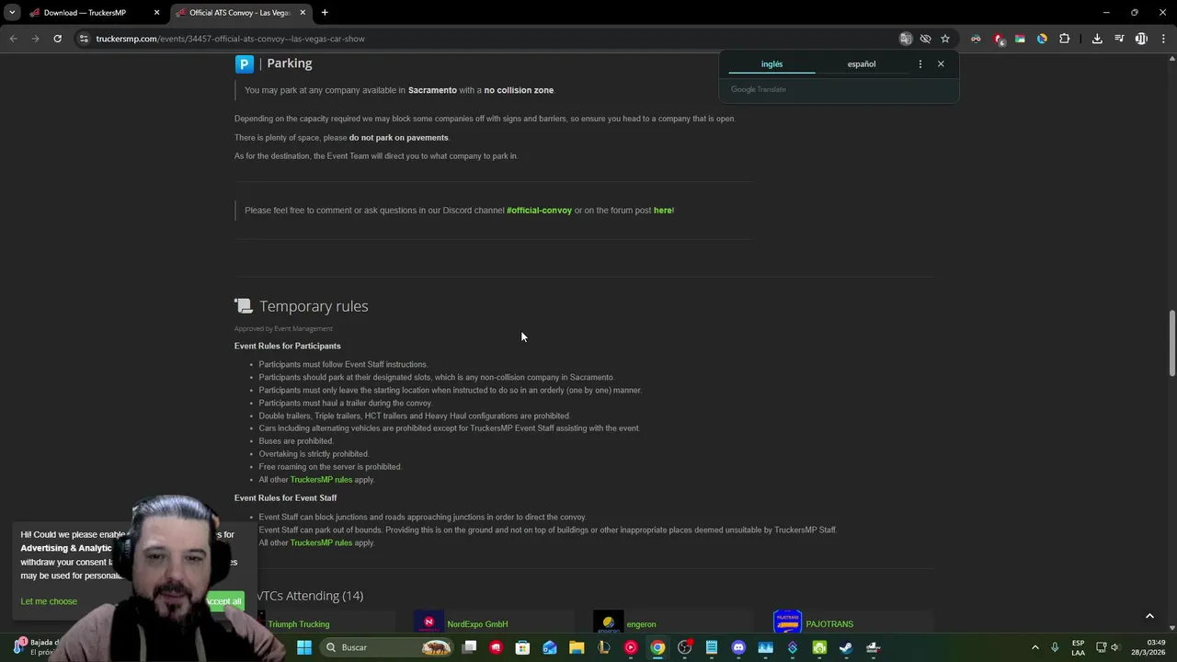This screenshot has height=662, width=1177.
Task: Open TruckersMP rules link under Event Staff
Action: 321,543
